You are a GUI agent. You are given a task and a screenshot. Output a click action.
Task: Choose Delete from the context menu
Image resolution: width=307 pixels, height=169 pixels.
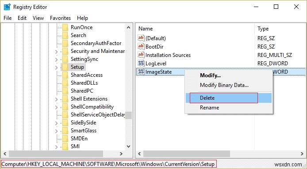pyautogui.click(x=229, y=98)
